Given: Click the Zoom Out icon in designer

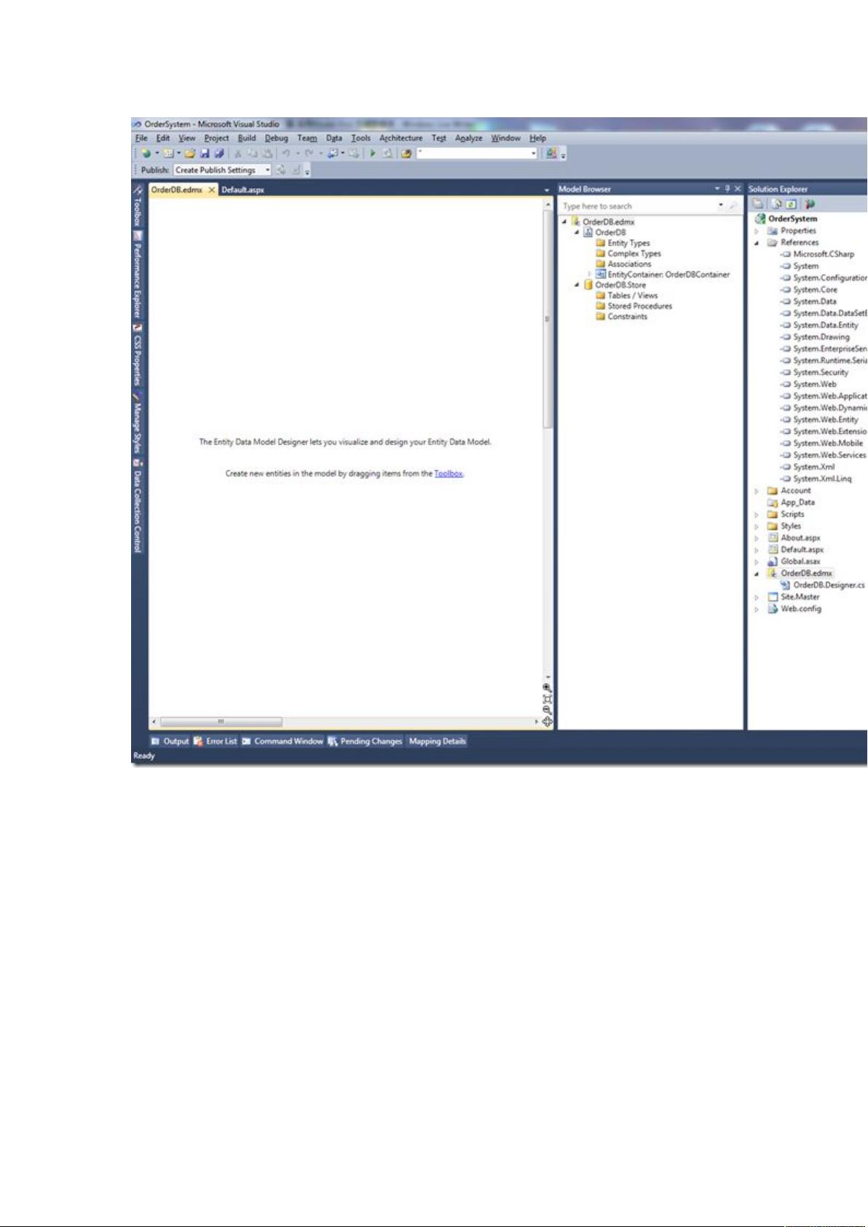Looking at the screenshot, I should coord(547,710).
